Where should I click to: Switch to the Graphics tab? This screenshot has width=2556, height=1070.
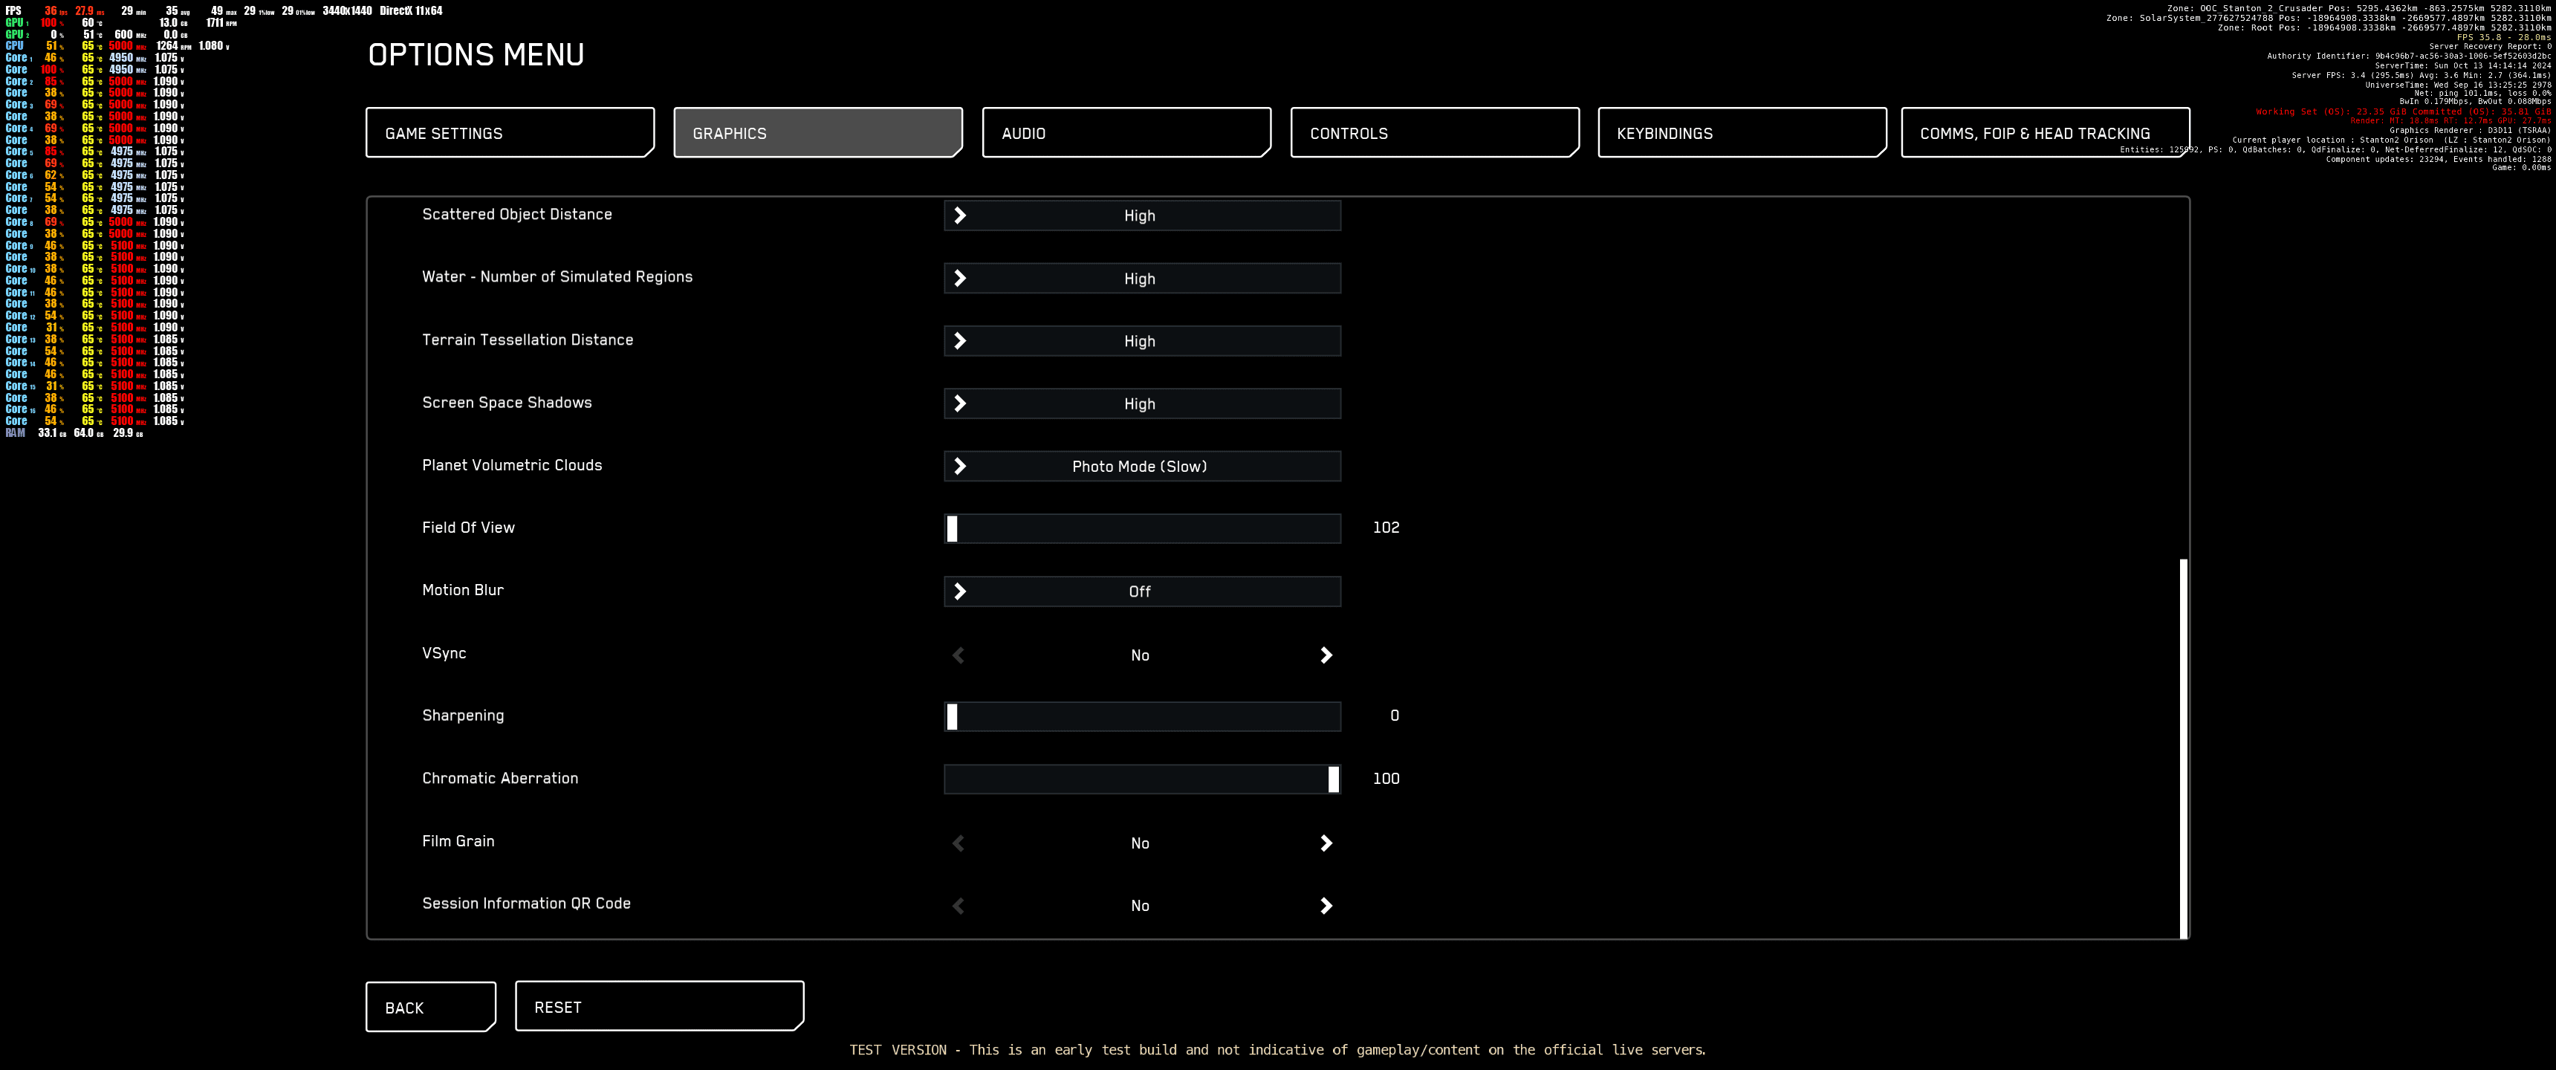pyautogui.click(x=817, y=133)
